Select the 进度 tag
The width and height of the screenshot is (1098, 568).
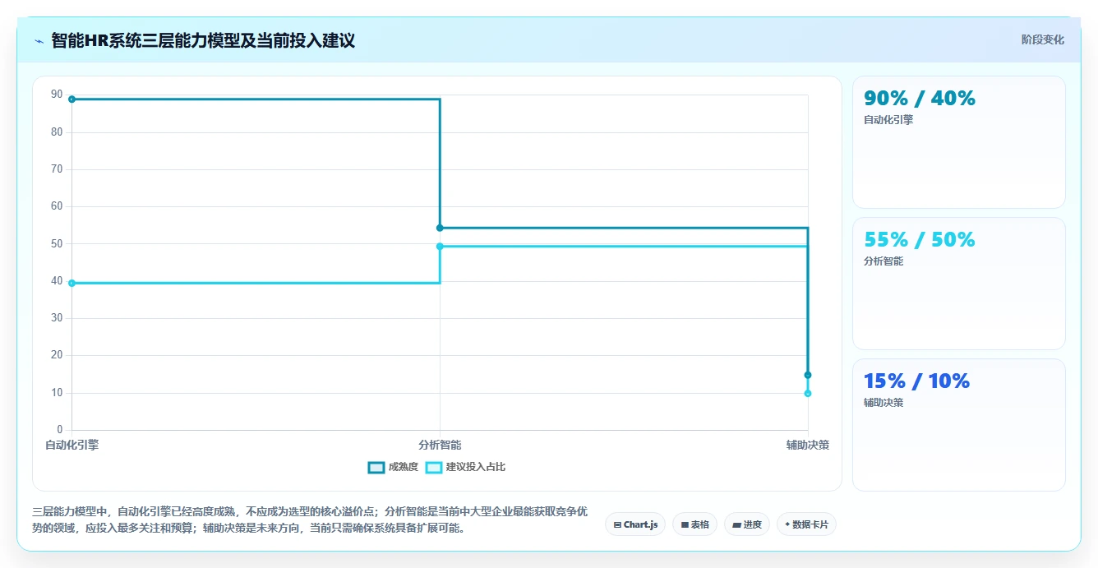(746, 524)
